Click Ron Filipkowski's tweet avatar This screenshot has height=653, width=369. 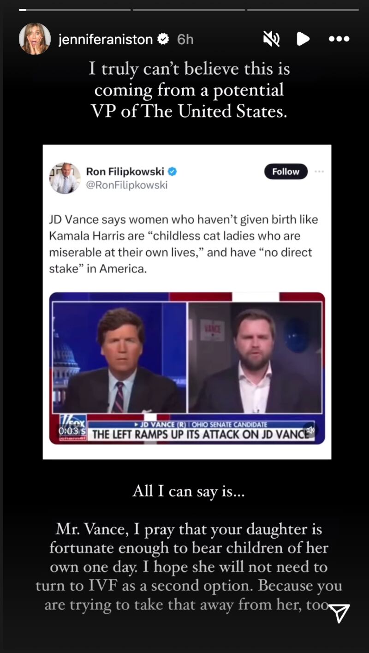pos(65,178)
